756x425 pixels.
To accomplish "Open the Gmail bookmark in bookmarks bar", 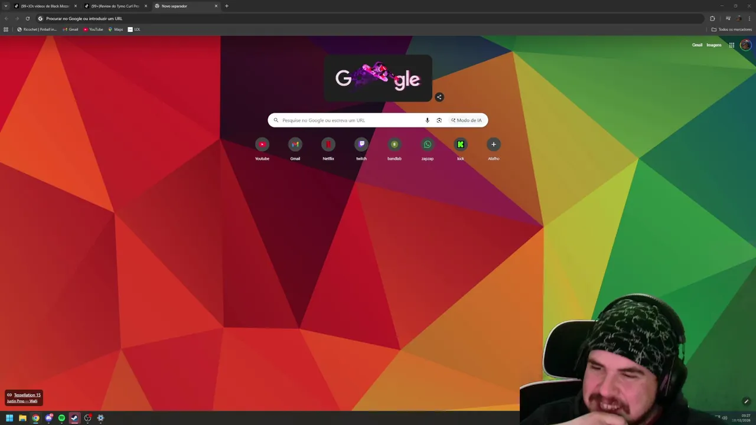I will (x=70, y=30).
